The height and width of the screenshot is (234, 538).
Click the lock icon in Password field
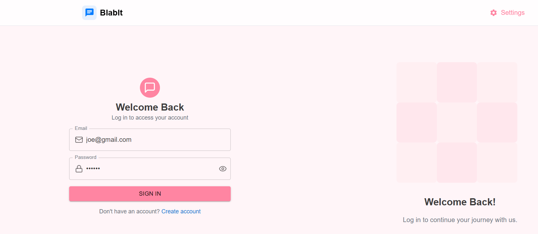[79, 169]
